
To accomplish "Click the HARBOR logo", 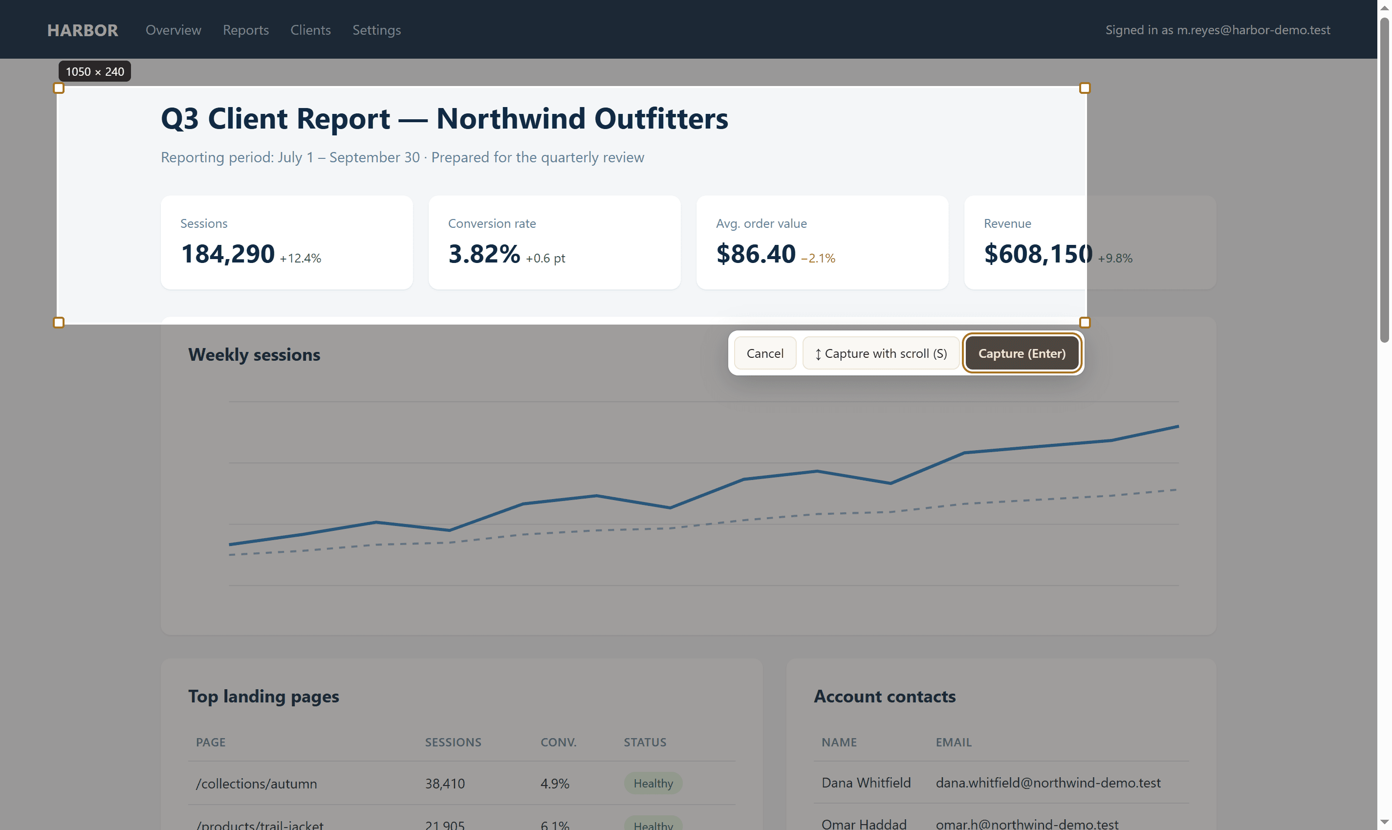I will pyautogui.click(x=83, y=30).
